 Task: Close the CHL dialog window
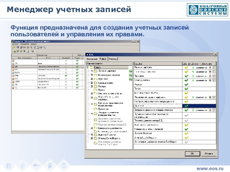pos(215,54)
